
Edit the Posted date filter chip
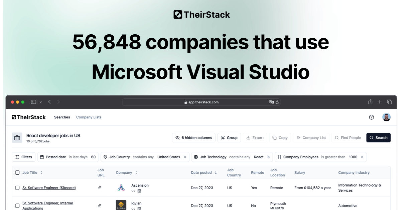tap(68, 157)
